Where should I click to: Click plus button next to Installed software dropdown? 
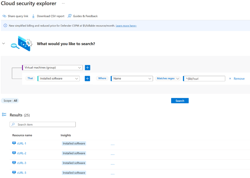pyautogui.click(x=87, y=79)
